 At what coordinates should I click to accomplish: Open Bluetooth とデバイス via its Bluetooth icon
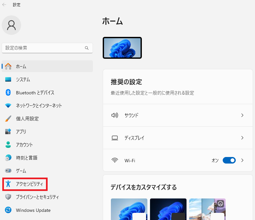[x=8, y=93]
